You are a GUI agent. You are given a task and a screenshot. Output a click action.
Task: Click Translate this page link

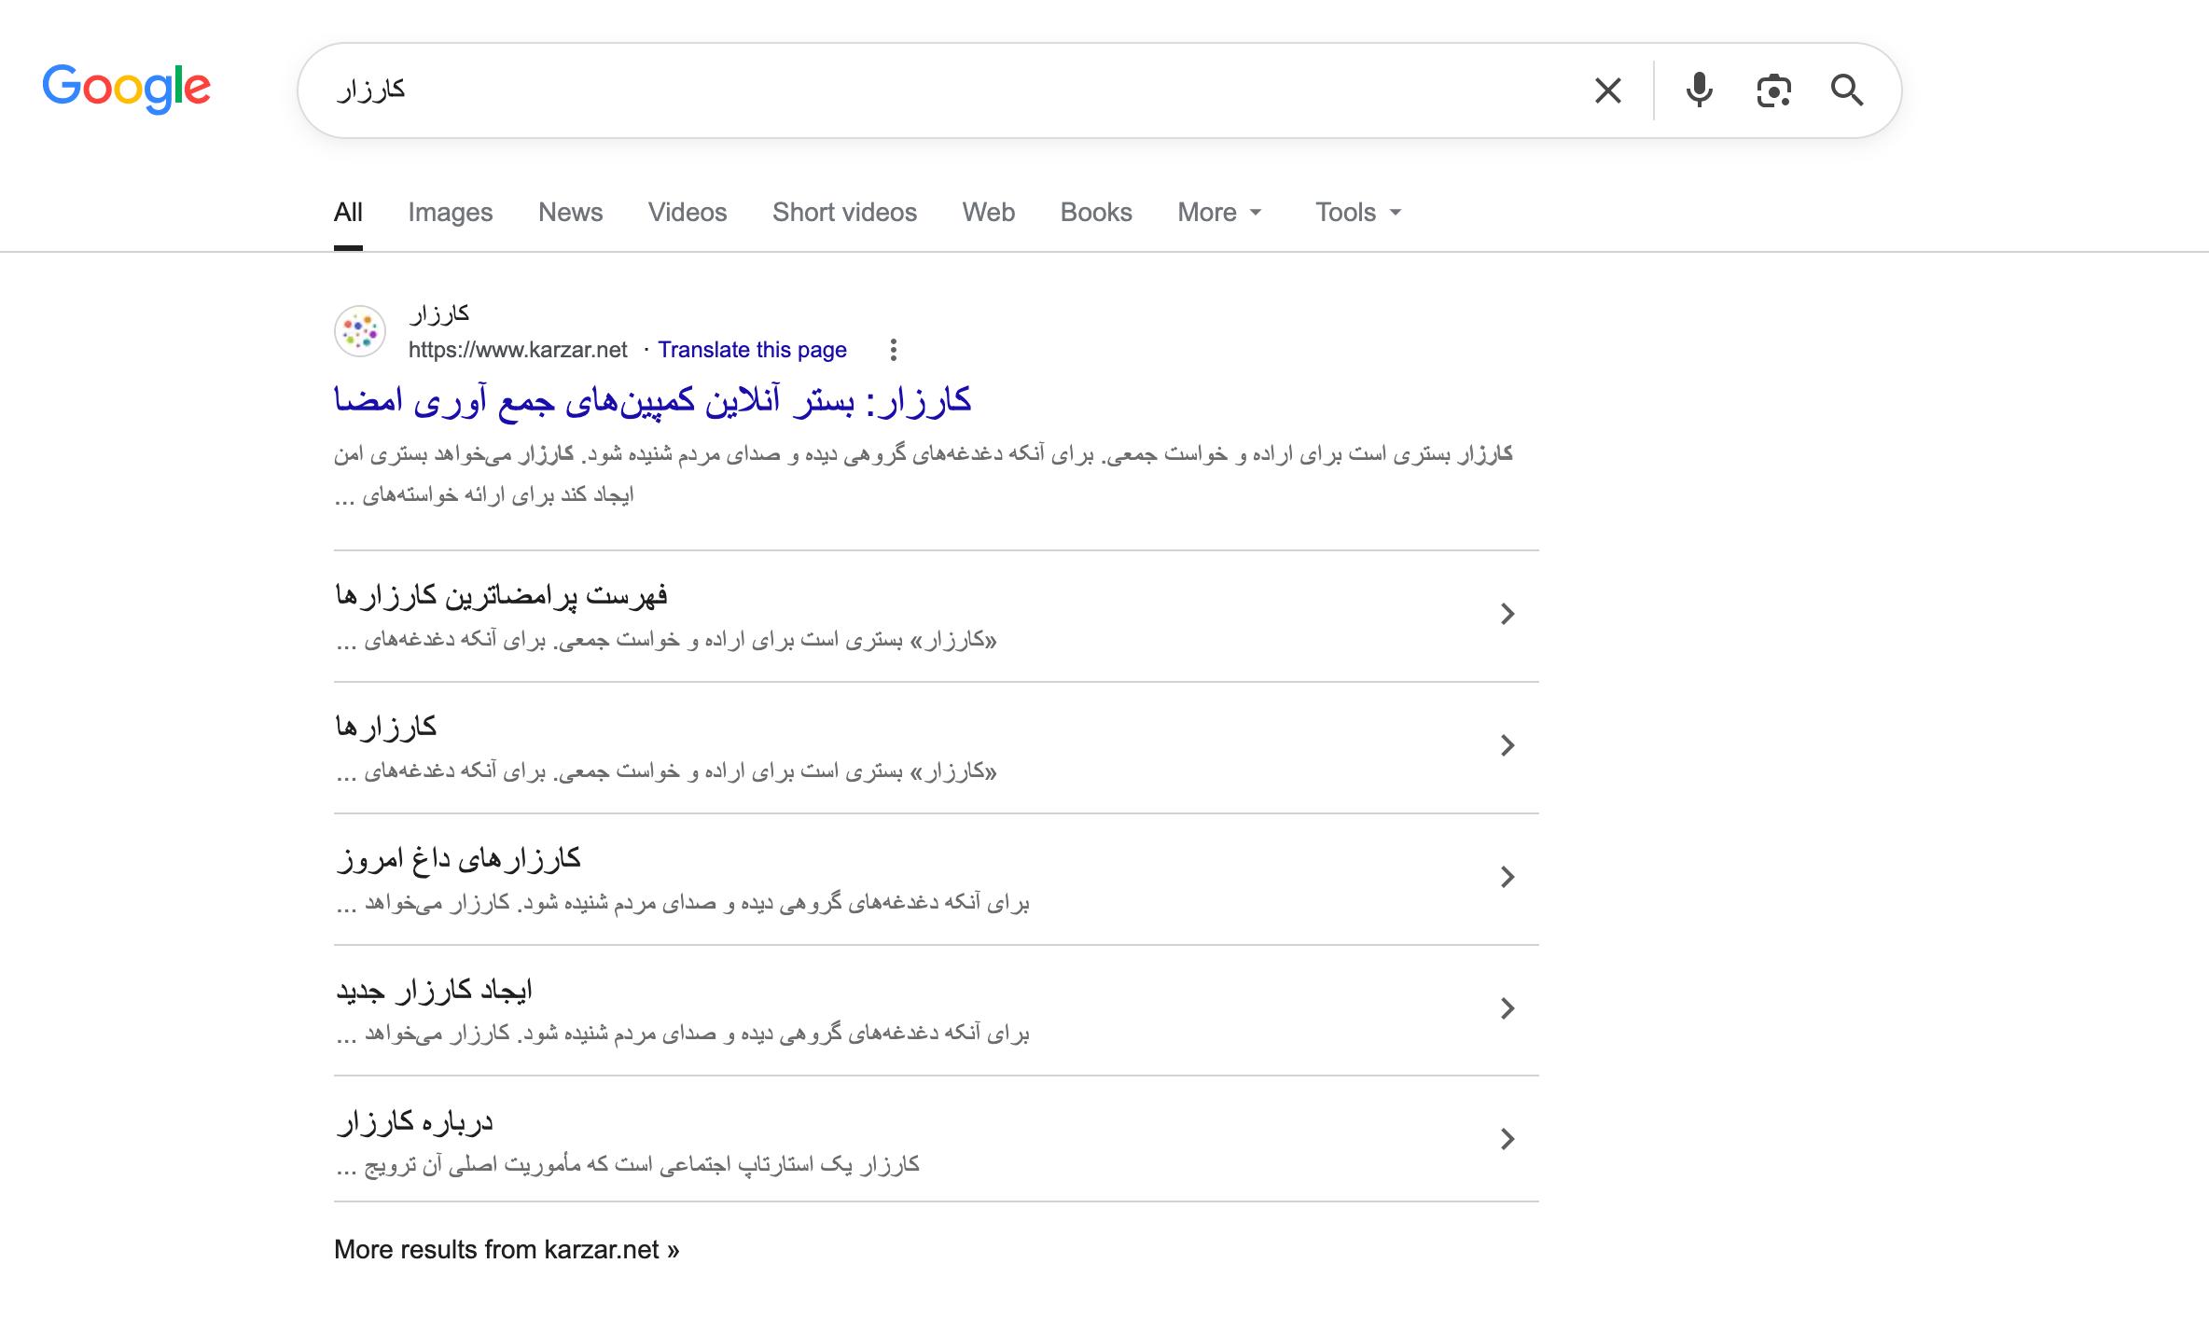point(752,350)
